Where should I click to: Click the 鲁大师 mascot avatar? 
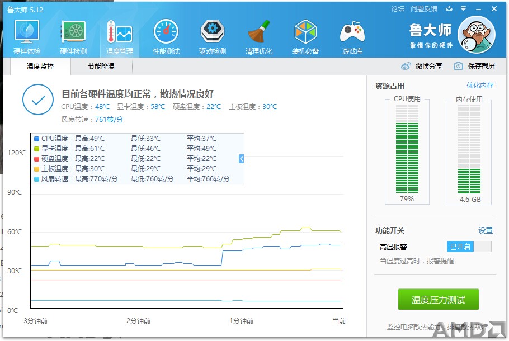tap(477, 35)
